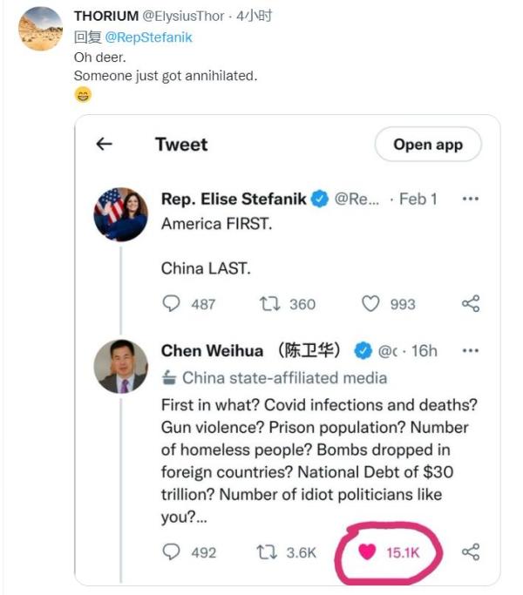Click Chen Weihua's profile picture
Screen dimensions: 523x595
(121, 366)
